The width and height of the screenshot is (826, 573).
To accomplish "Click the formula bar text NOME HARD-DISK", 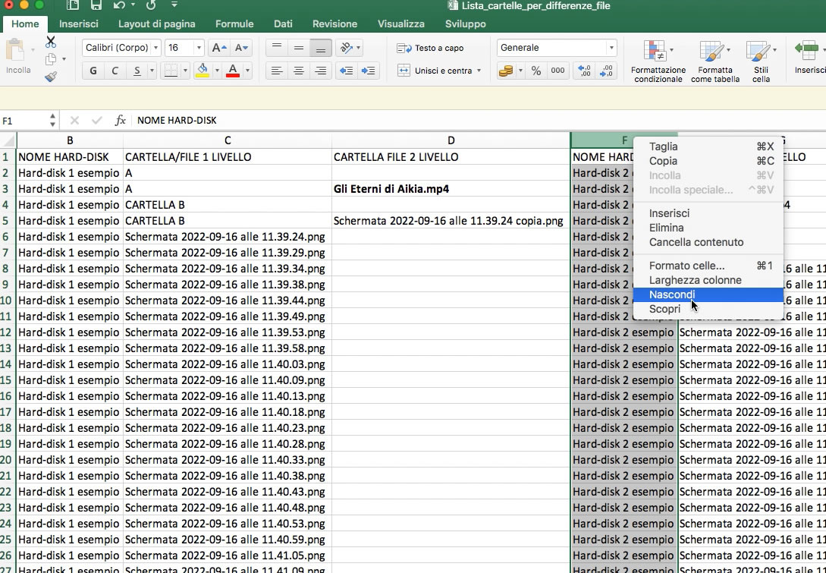I will point(177,120).
